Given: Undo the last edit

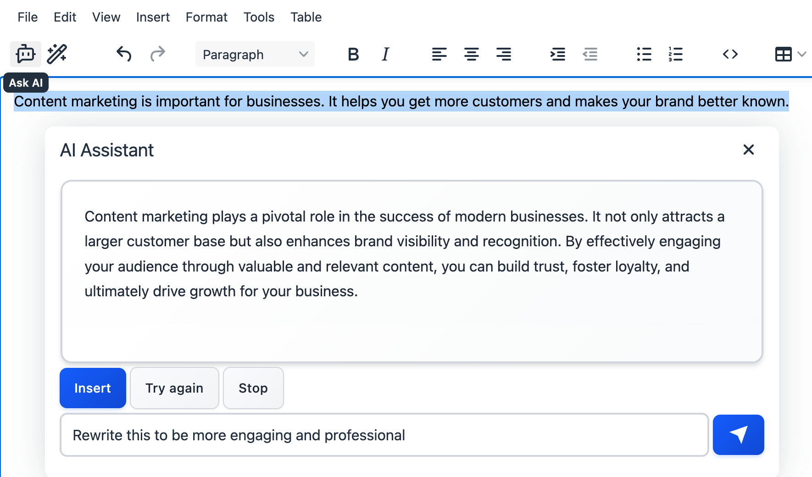Looking at the screenshot, I should (x=124, y=54).
